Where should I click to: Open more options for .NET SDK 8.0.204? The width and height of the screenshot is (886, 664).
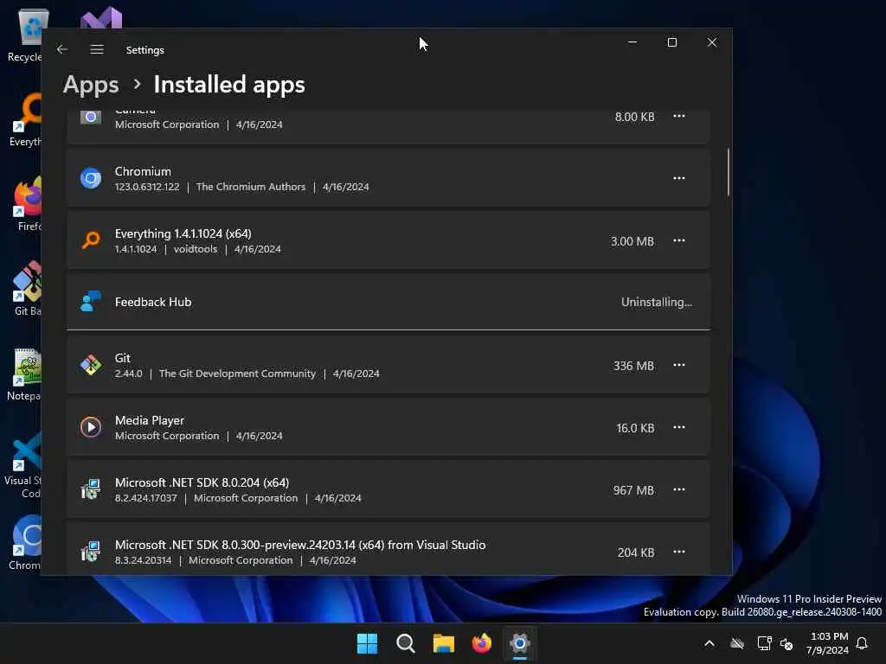point(678,489)
